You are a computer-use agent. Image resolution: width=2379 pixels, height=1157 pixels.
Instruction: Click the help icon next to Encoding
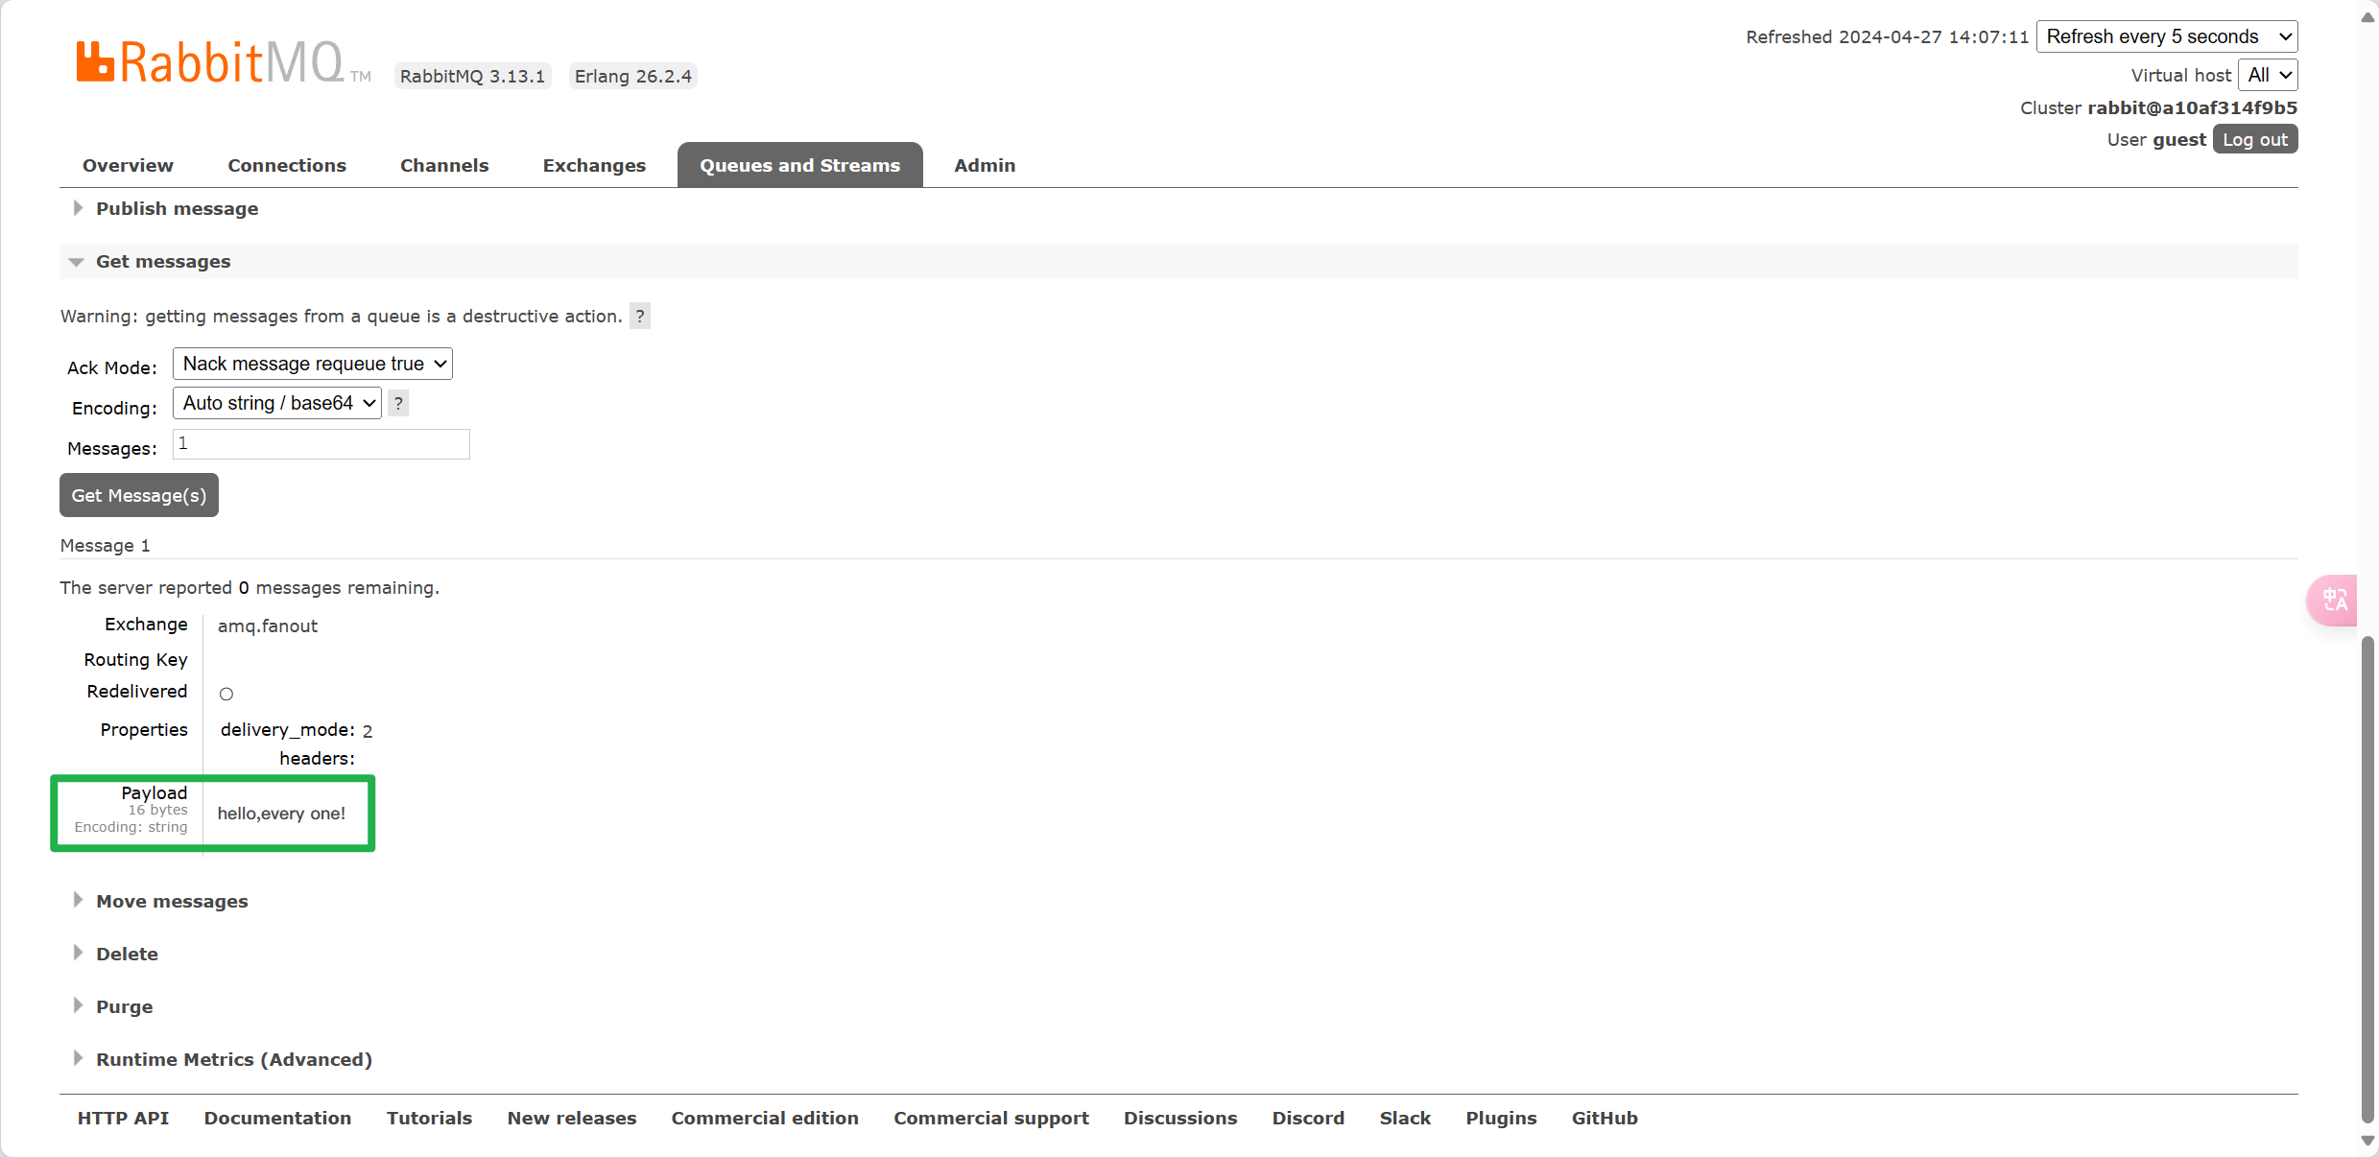point(398,403)
